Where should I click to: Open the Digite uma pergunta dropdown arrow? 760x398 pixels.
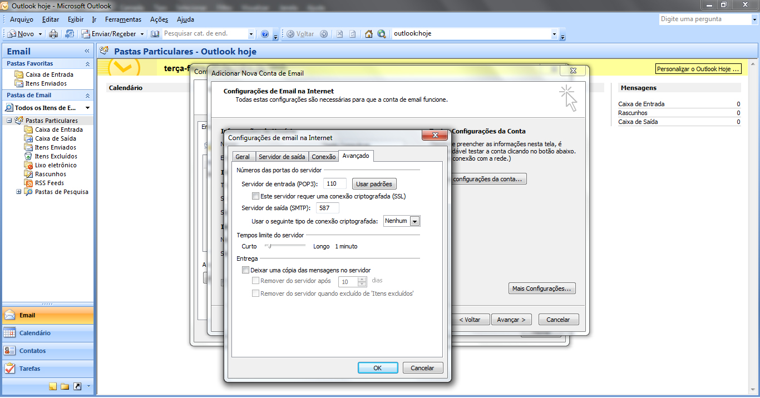pyautogui.click(x=754, y=19)
